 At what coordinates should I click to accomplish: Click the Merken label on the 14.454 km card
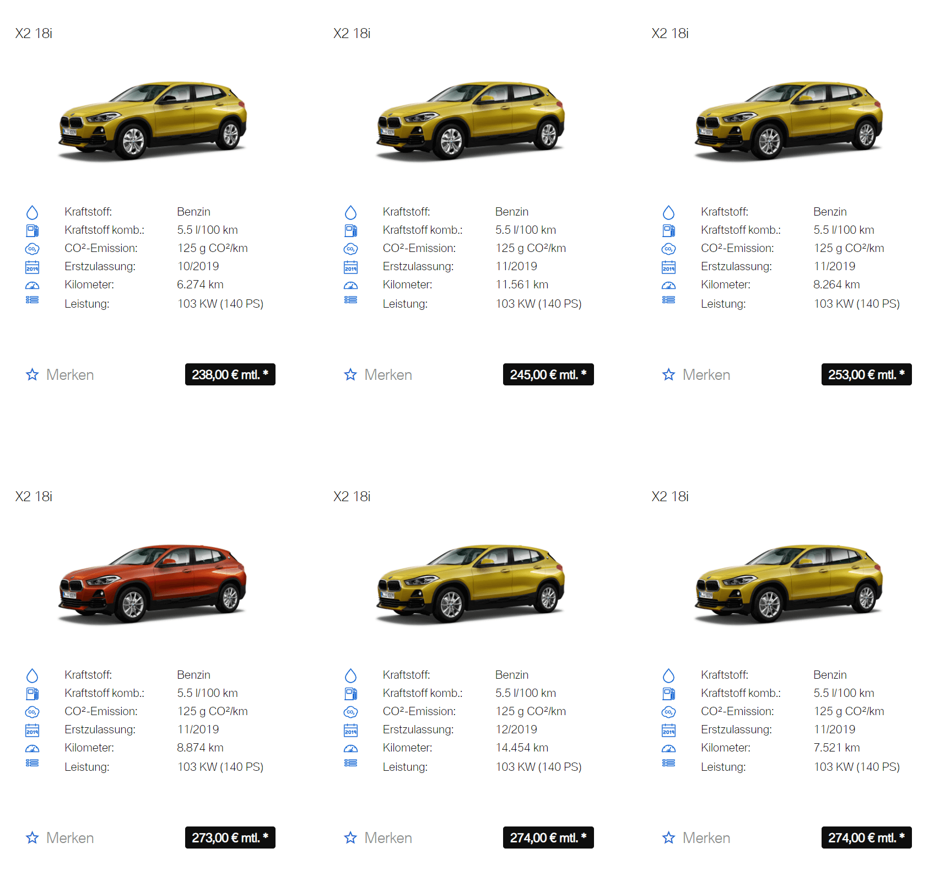388,838
